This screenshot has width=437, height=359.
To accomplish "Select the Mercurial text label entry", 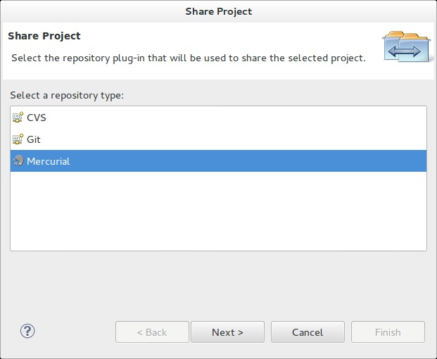I will [x=49, y=161].
